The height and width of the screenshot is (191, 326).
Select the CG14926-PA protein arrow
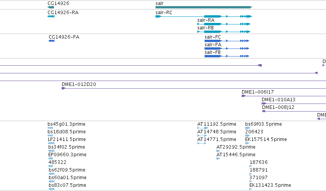point(51,41)
